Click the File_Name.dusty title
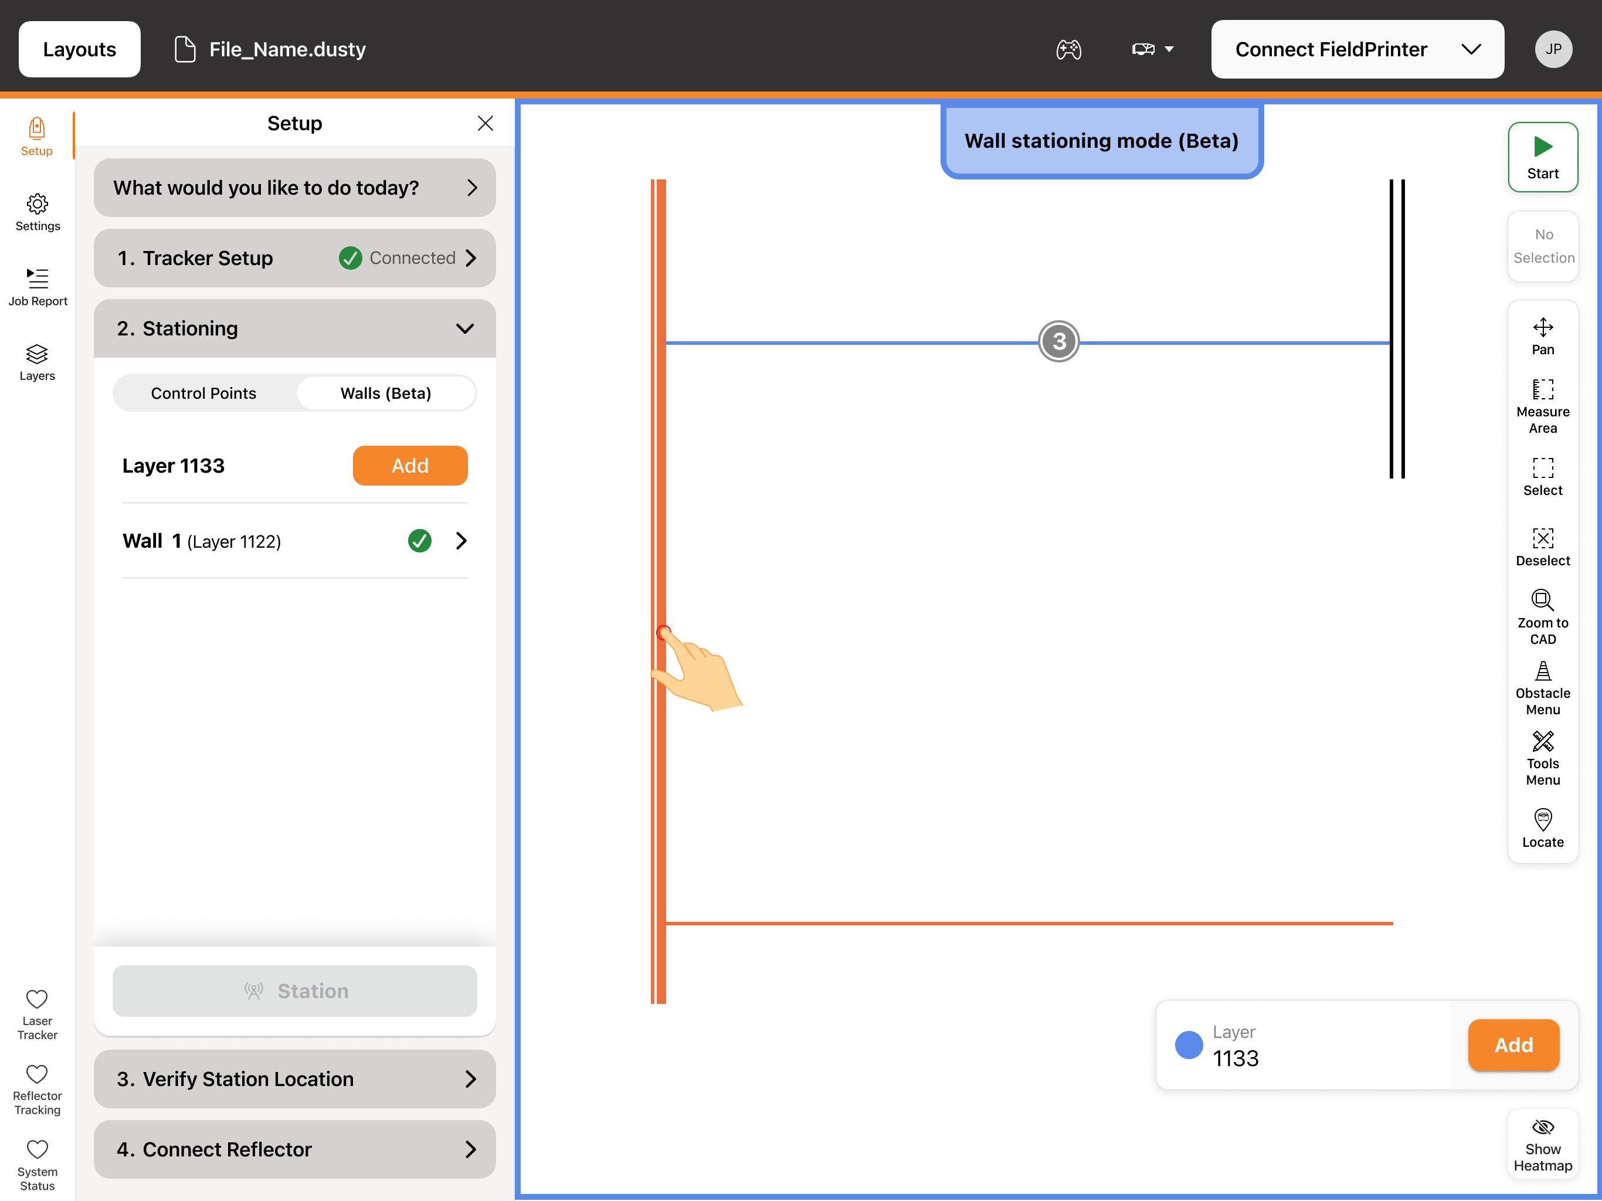1602x1201 pixels. click(x=287, y=49)
